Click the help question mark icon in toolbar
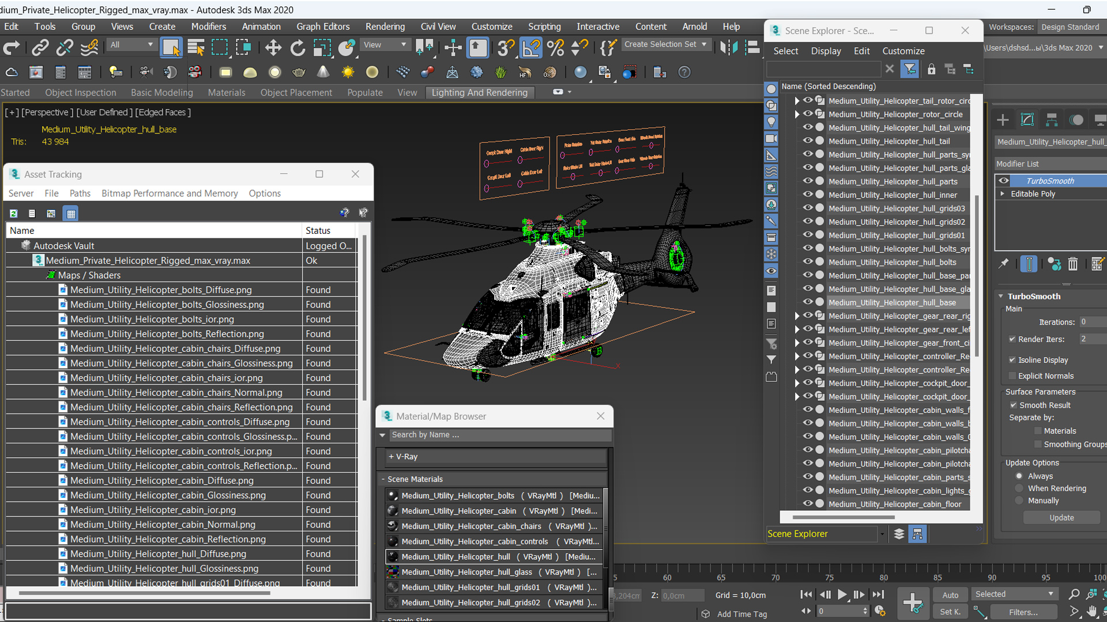The height and width of the screenshot is (622, 1107). coord(684,72)
